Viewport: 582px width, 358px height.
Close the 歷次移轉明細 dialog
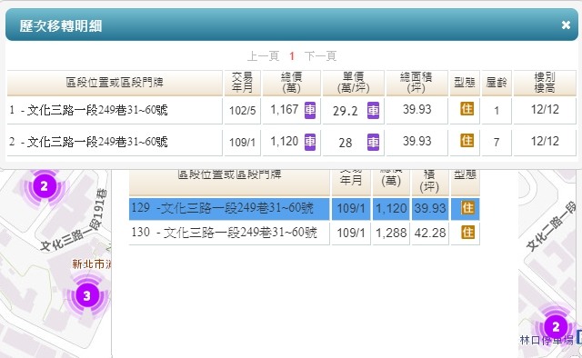click(566, 25)
